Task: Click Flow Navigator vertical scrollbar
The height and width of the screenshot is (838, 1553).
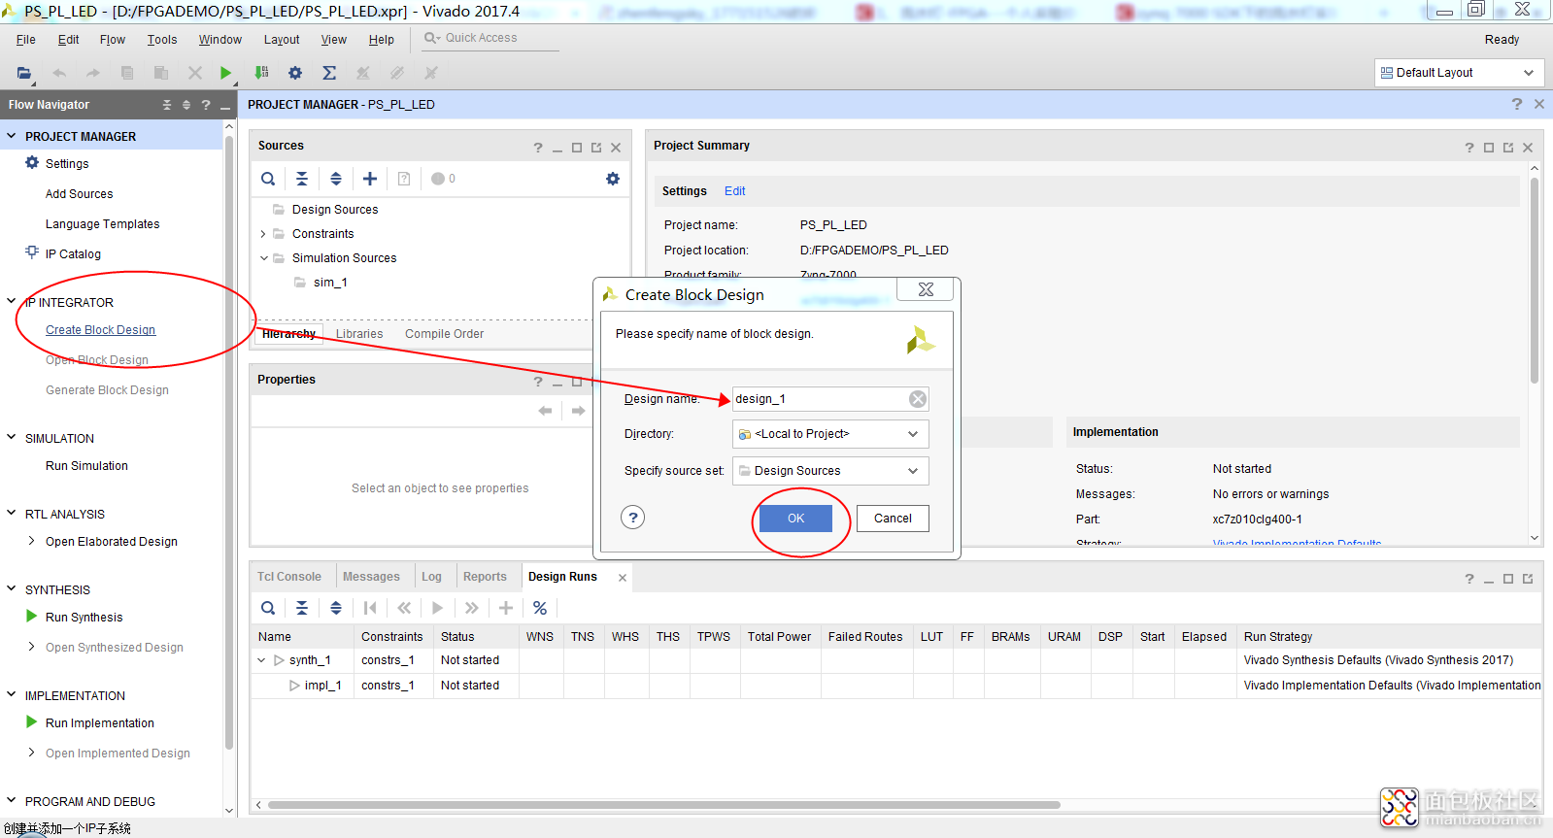Action: (x=229, y=442)
